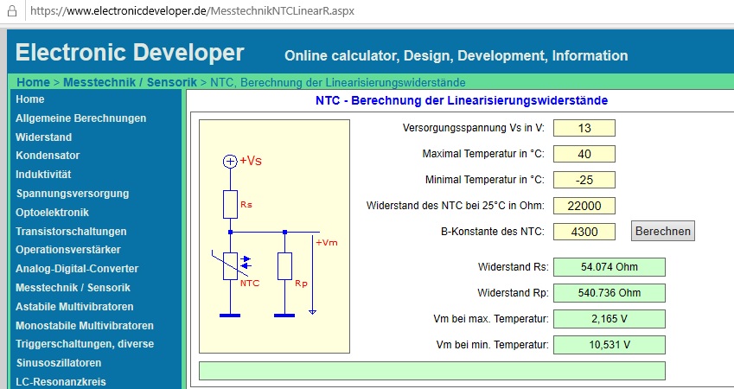Select Widerstand sidebar item
Viewport: 734px width, 389px height.
43,137
